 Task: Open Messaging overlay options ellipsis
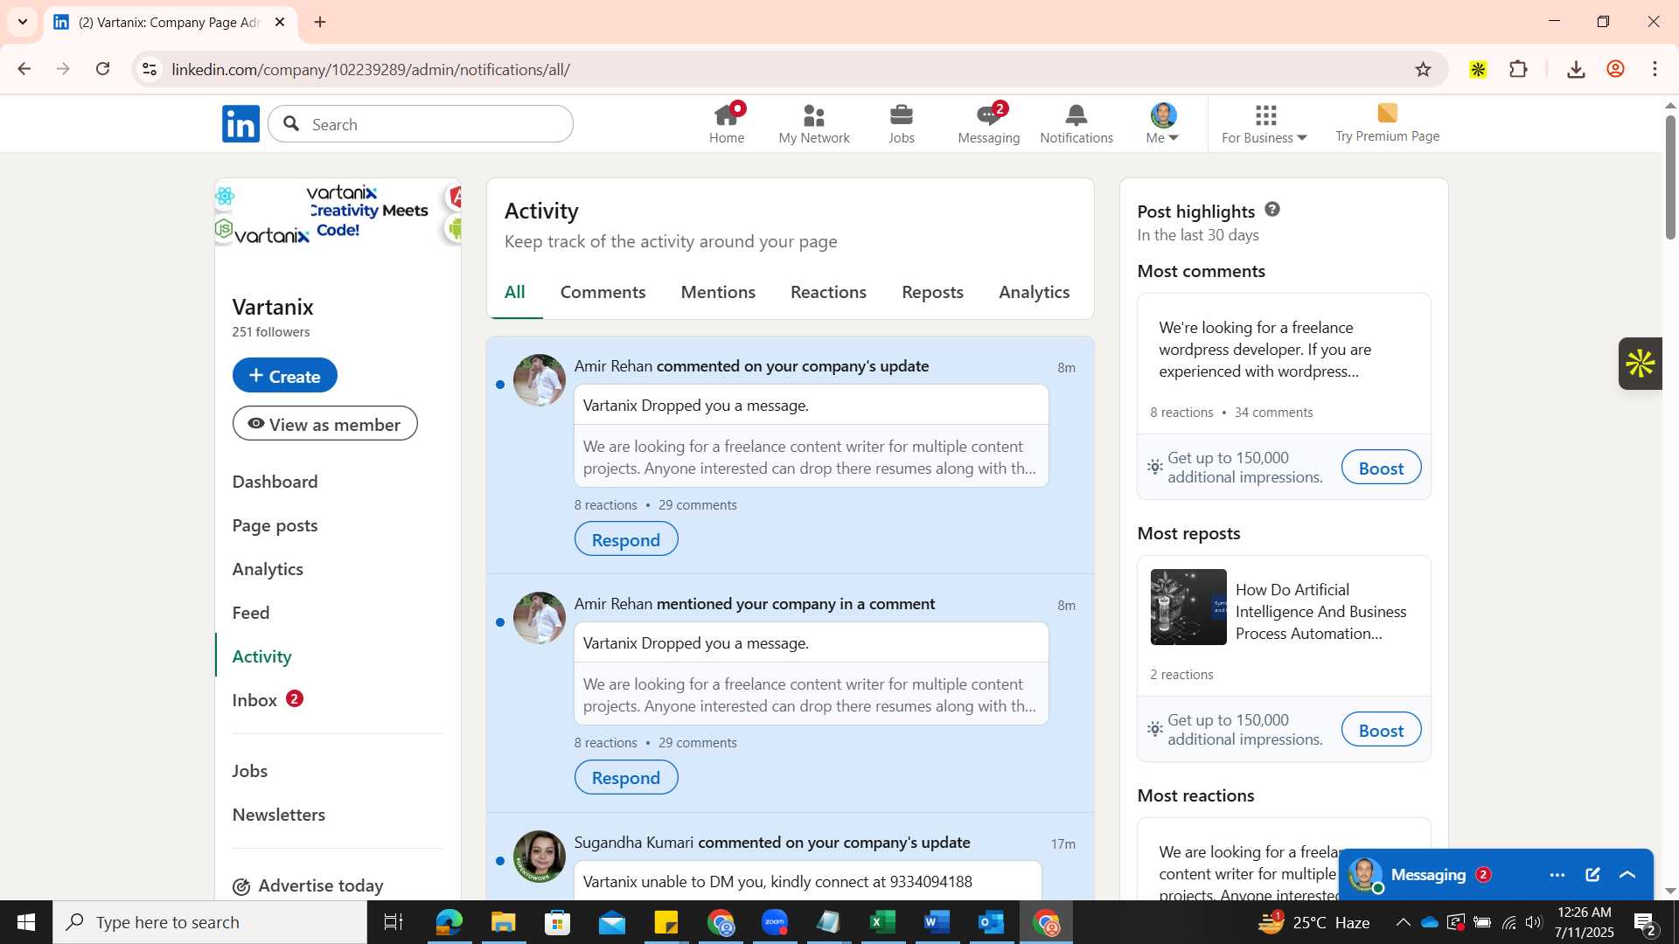pyautogui.click(x=1557, y=875)
